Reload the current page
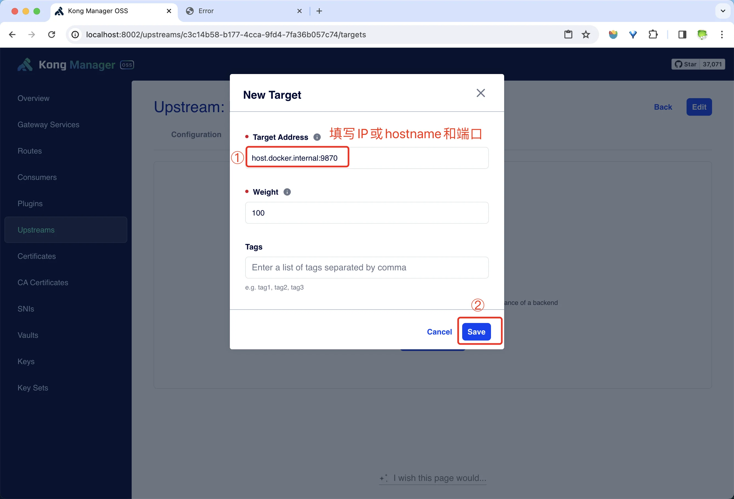This screenshot has height=499, width=734. point(52,34)
